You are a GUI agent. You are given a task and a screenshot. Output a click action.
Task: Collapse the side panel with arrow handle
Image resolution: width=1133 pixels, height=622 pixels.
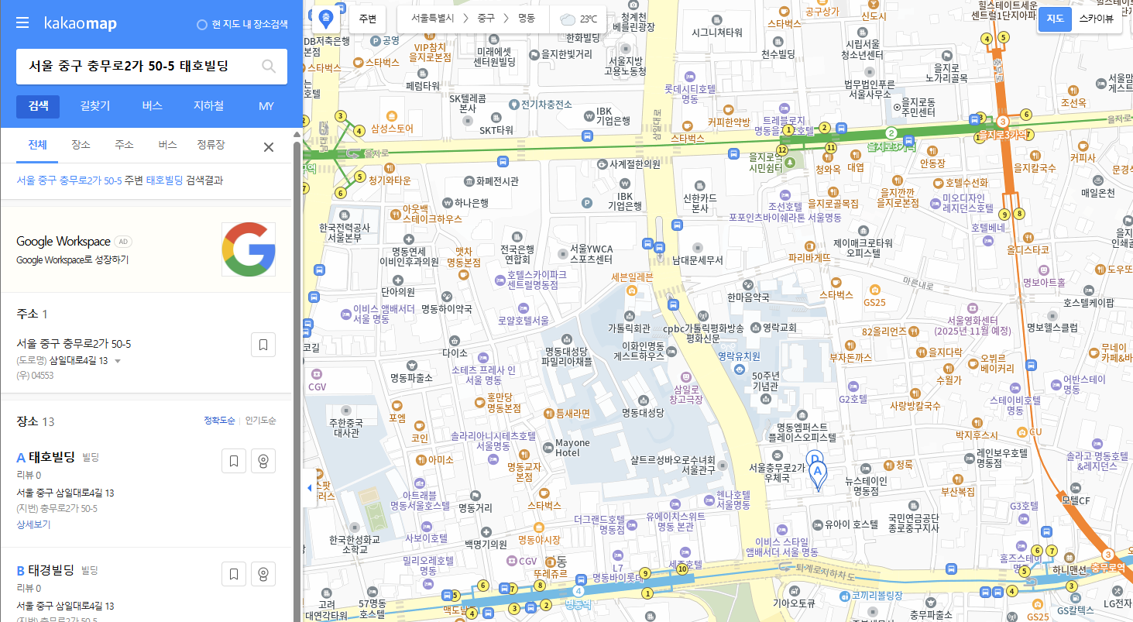pos(310,488)
